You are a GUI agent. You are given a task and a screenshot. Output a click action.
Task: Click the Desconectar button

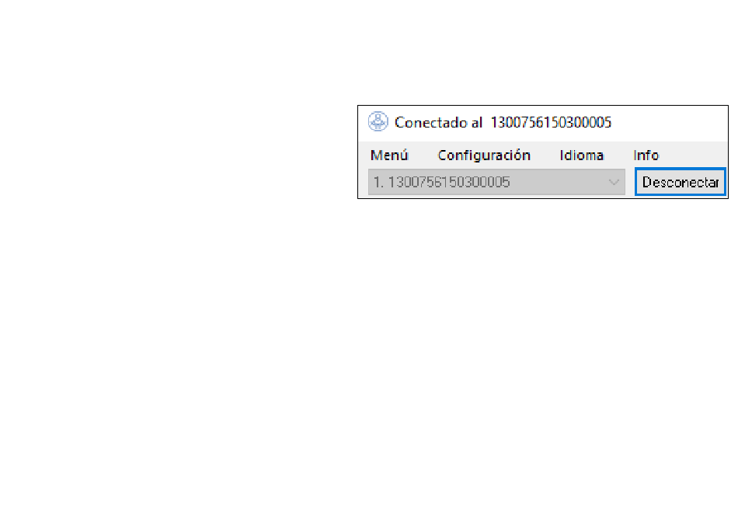pyautogui.click(x=680, y=182)
